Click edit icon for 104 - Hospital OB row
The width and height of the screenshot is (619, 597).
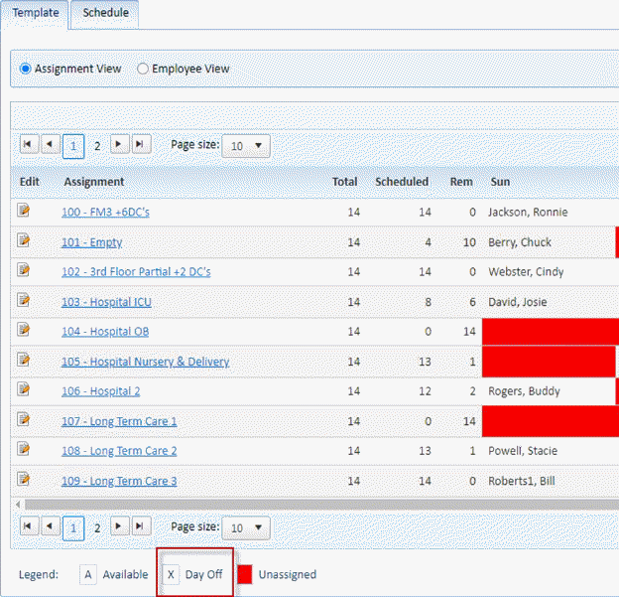[25, 330]
